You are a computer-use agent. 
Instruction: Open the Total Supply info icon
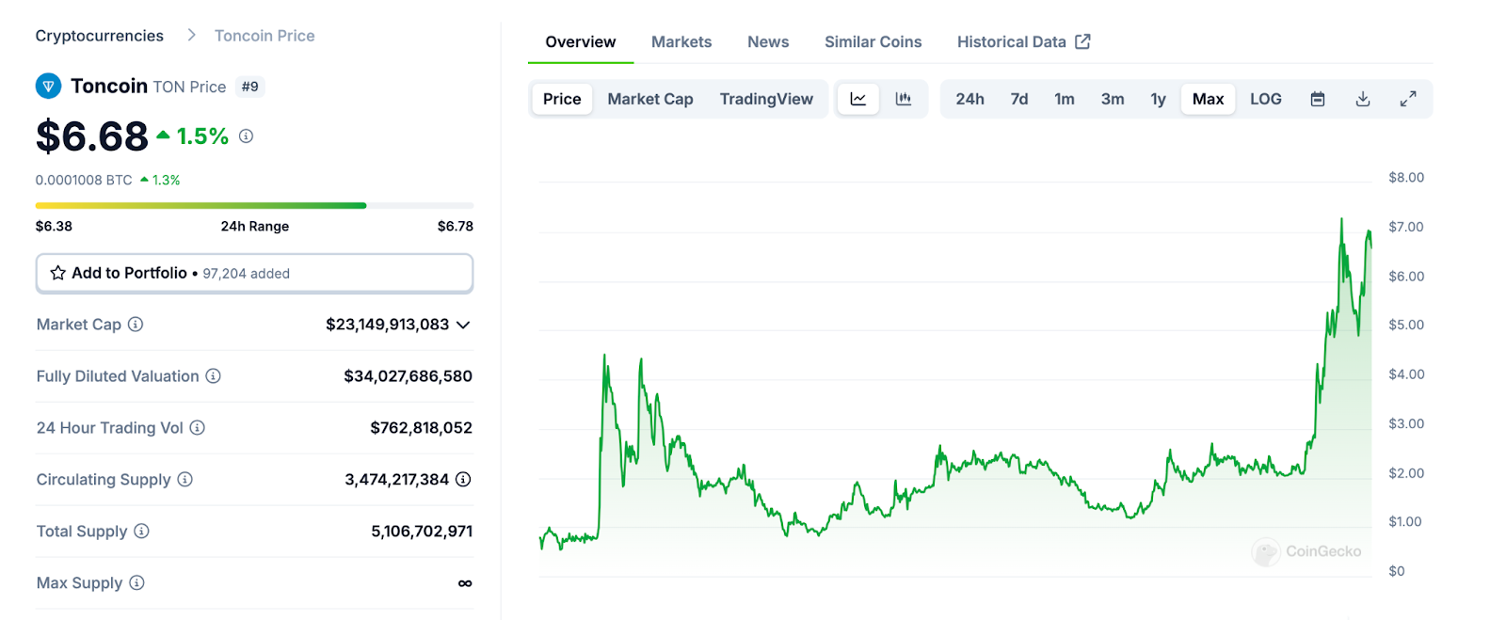[x=141, y=532]
